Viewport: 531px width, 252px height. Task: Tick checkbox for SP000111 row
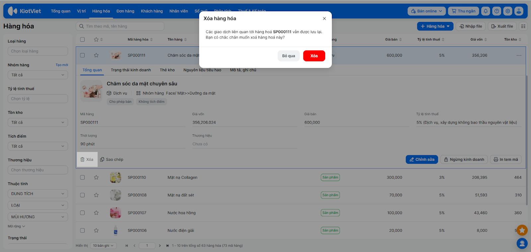point(82,55)
